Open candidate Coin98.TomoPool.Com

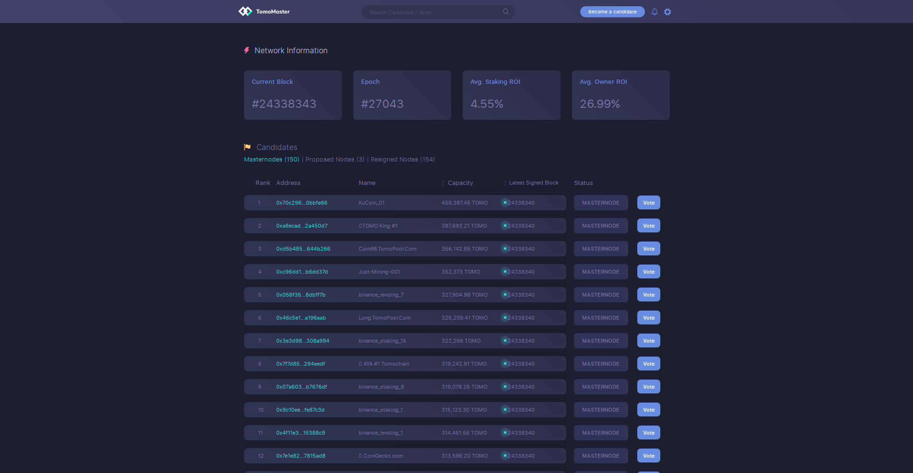pos(387,249)
